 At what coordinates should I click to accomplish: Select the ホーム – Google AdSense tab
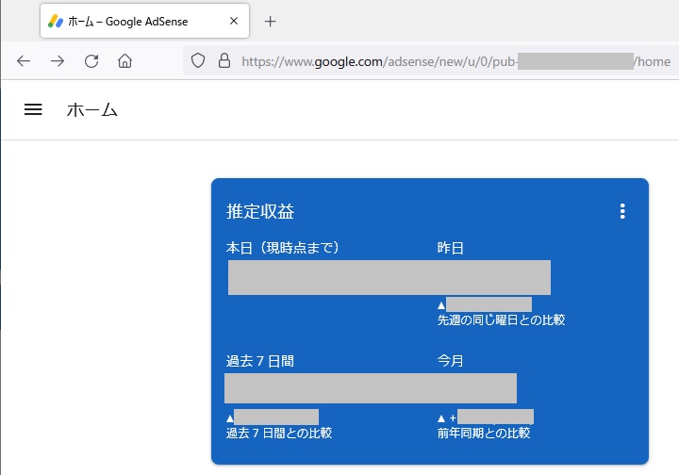coord(132,21)
